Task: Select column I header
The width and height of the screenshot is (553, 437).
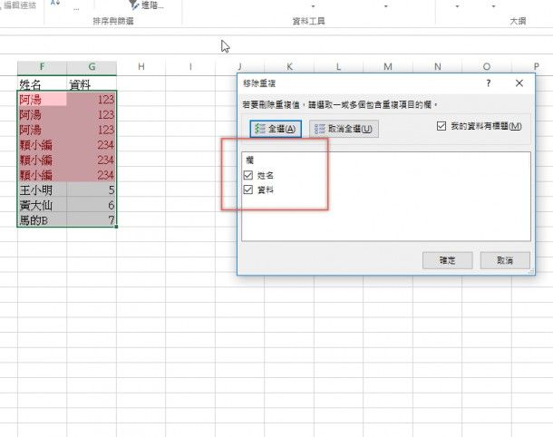Action: click(x=190, y=67)
